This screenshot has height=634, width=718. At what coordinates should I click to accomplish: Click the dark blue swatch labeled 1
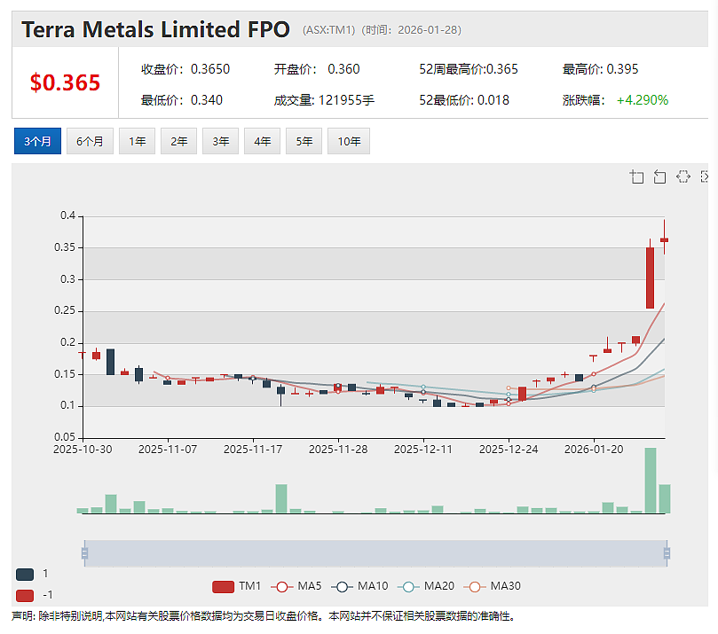point(25,575)
